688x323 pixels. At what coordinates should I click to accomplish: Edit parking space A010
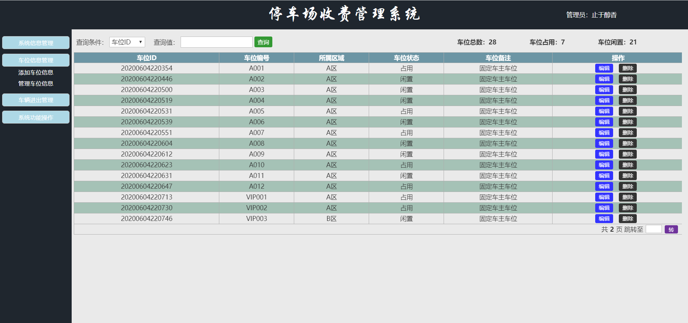[x=604, y=165]
